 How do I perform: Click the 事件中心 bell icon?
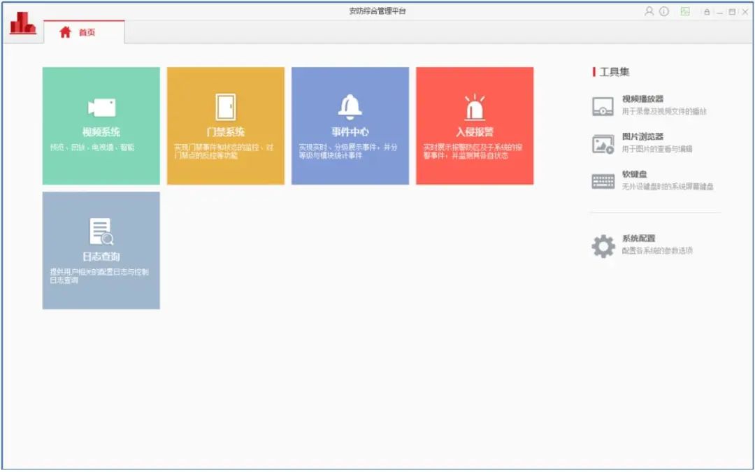350,105
